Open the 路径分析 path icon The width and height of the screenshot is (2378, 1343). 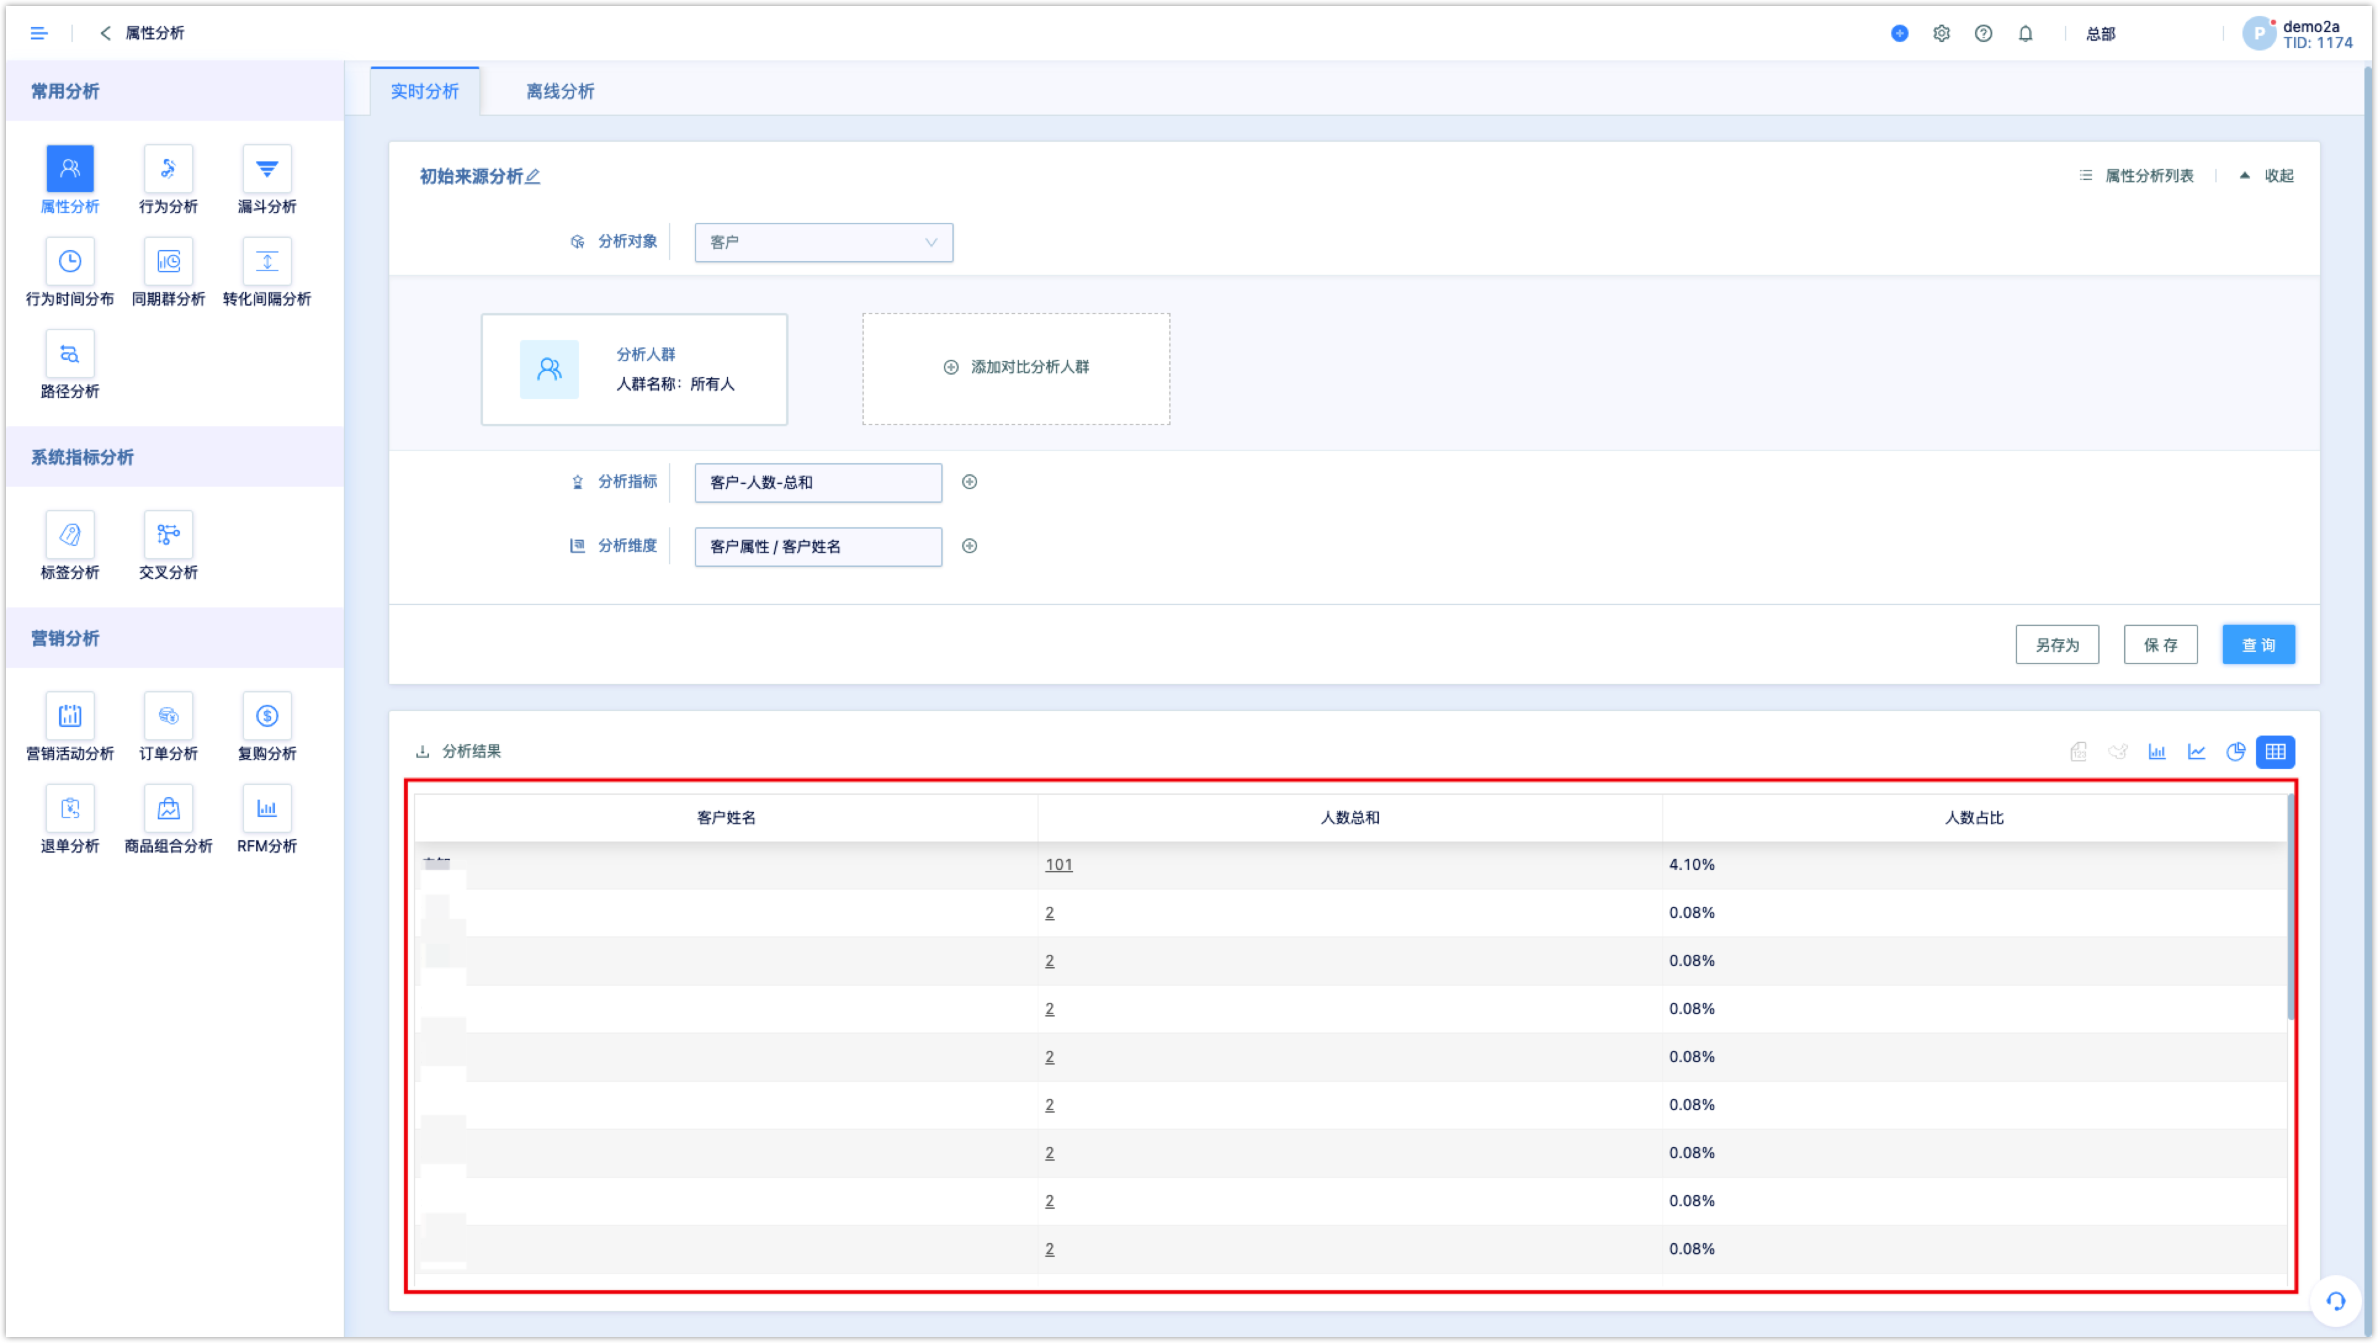coord(70,354)
